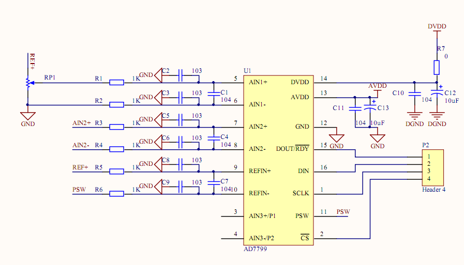Select the R7 0-ohm resistor symbol
The height and width of the screenshot is (265, 464).
coord(437,68)
